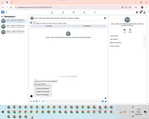Image resolution: width=149 pixels, height=119 pixels.
Task: Expand Privacy & support section
Action: pyautogui.click(x=127, y=46)
